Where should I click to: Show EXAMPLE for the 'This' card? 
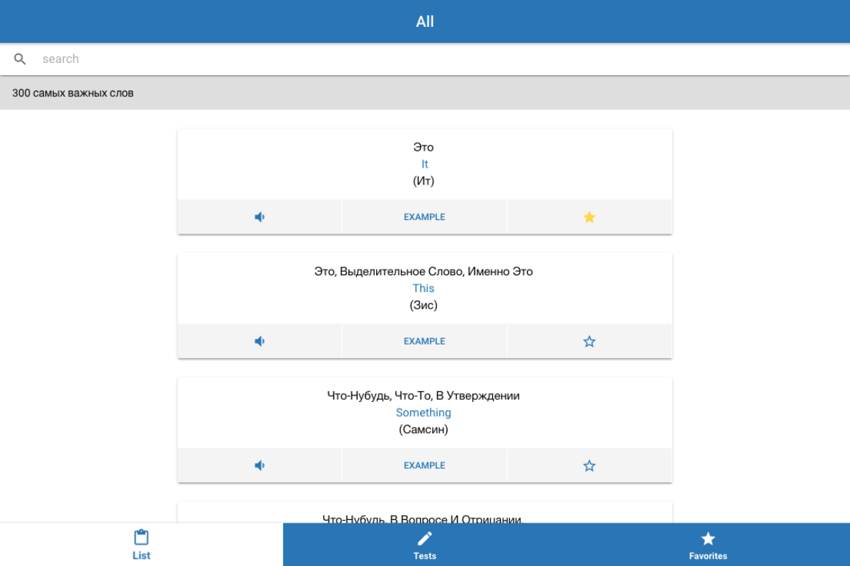[424, 341]
